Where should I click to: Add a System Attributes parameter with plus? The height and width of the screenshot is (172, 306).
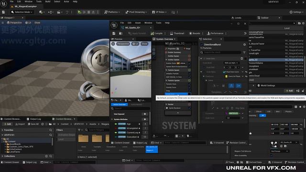click(145, 119)
